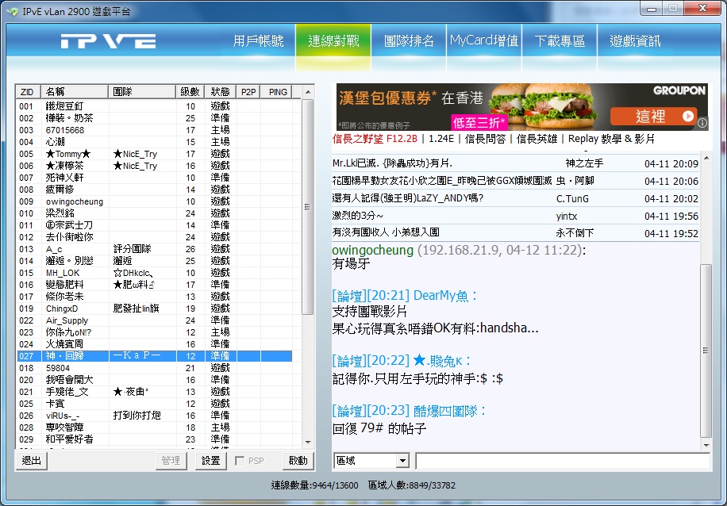Sort player list by PING column header
Screen dimensions: 727x506
278,92
